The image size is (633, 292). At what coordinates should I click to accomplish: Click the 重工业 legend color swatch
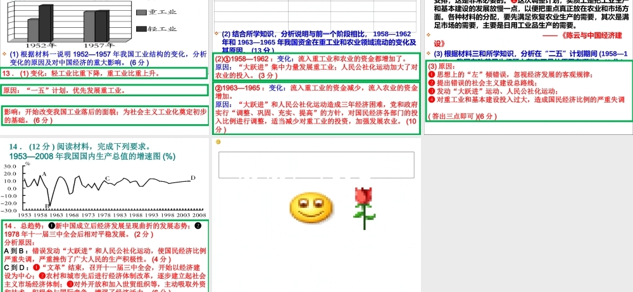click(x=141, y=12)
